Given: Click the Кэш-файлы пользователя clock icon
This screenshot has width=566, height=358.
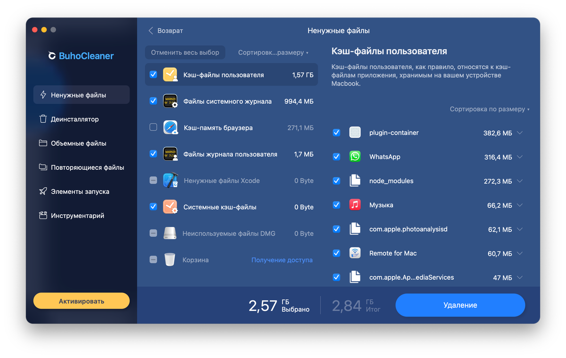Looking at the screenshot, I should 170,75.
